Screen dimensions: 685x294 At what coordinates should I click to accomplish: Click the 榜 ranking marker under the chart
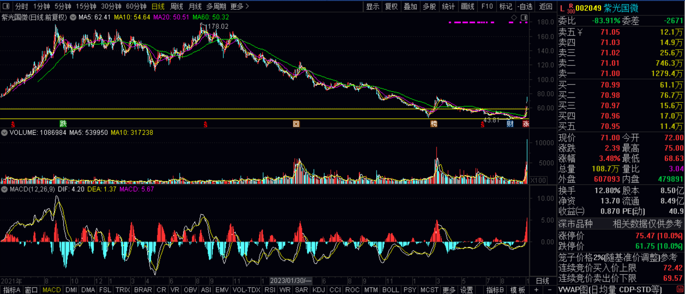[x=434, y=124]
